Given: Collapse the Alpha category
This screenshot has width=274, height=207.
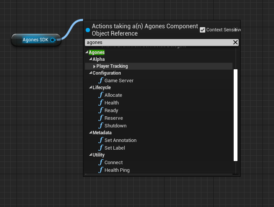Looking at the screenshot, I should [x=91, y=59].
